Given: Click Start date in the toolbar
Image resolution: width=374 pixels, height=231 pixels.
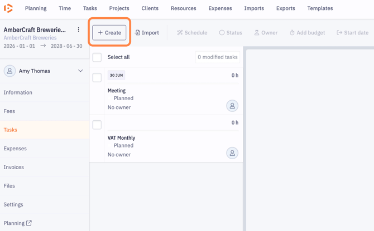Looking at the screenshot, I should click(x=352, y=33).
